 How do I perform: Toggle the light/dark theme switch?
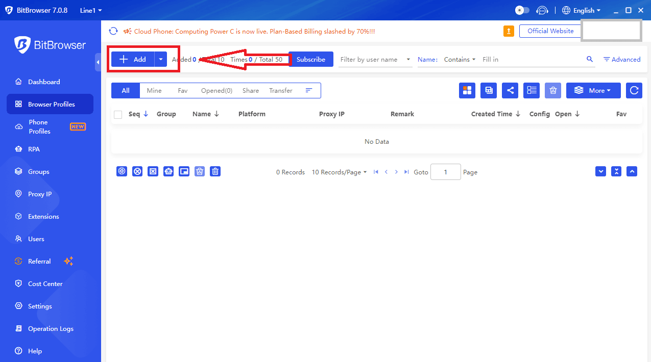pyautogui.click(x=522, y=10)
